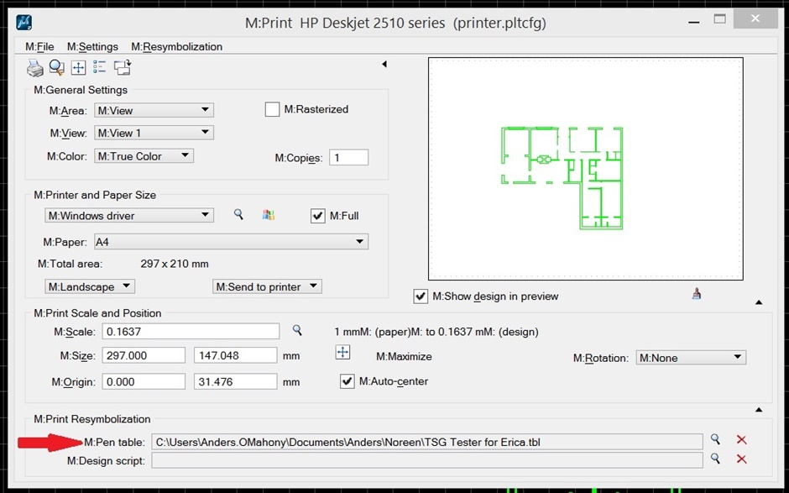The image size is (789, 493).
Task: Browse for Pen table file
Action: point(715,439)
